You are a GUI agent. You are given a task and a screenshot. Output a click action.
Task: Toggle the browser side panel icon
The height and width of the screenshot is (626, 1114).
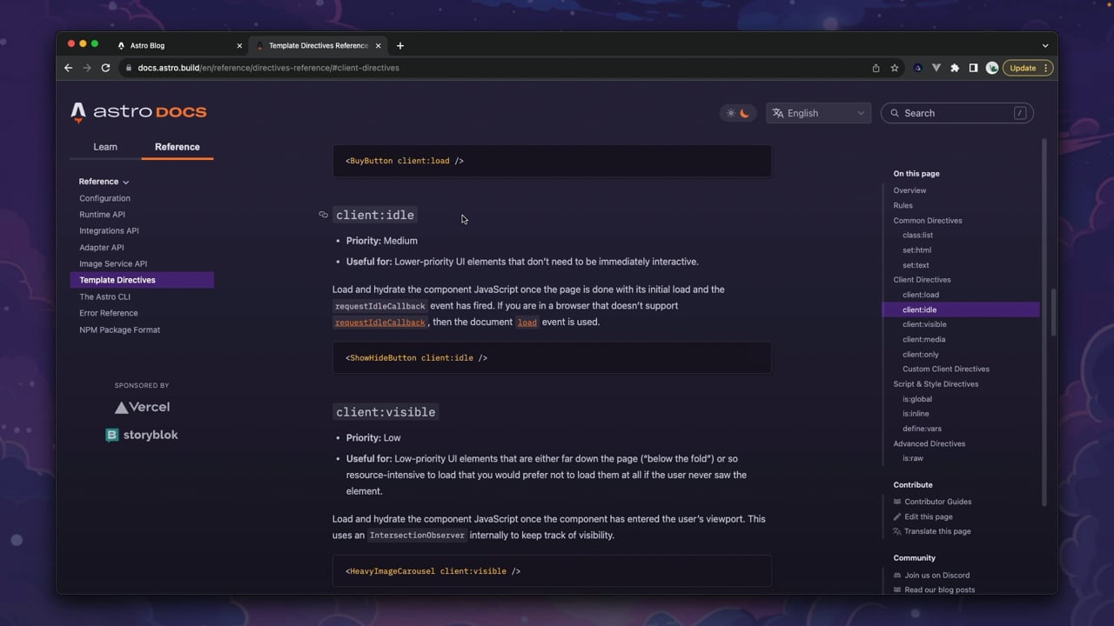pyautogui.click(x=973, y=68)
